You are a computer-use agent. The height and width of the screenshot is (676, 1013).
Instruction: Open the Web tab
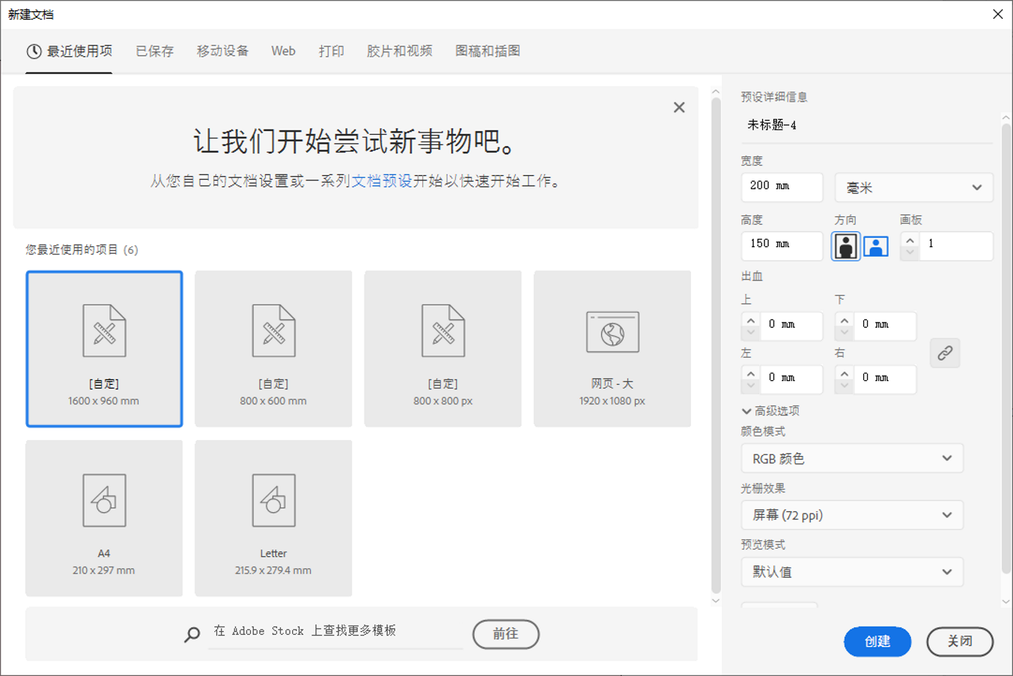point(283,51)
